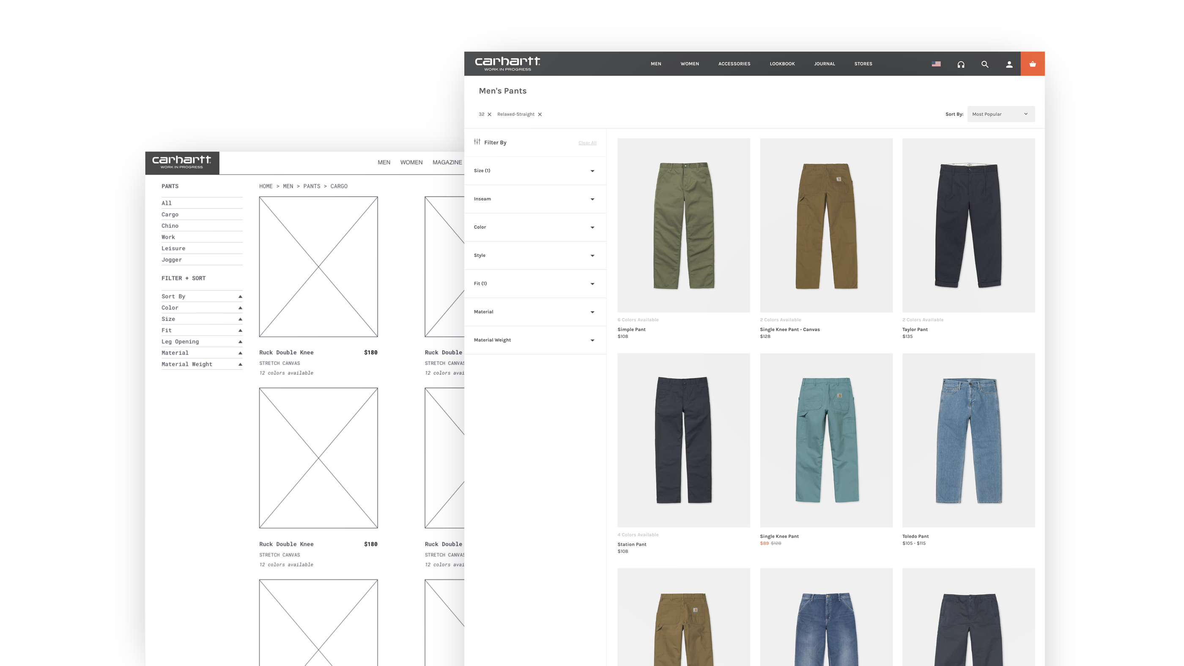Click the Clear All link
1184x666 pixels.
(x=587, y=143)
